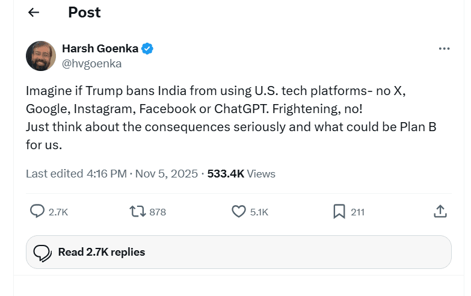Click the 878 reposts count
This screenshot has height=296, width=471.
pos(158,212)
